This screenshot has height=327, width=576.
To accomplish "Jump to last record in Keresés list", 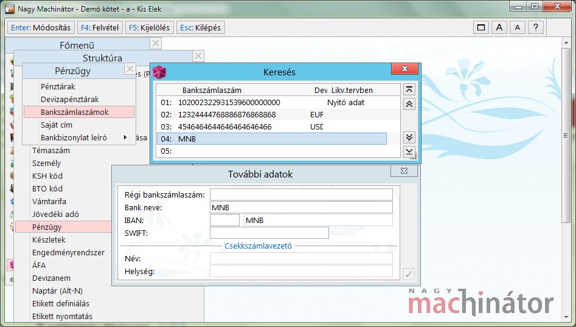I will coord(409,151).
